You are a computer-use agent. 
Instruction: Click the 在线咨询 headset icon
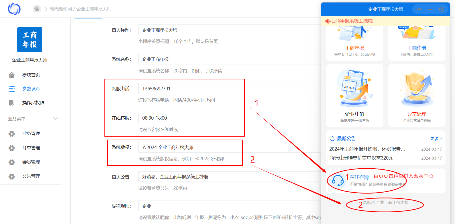[x=338, y=180]
